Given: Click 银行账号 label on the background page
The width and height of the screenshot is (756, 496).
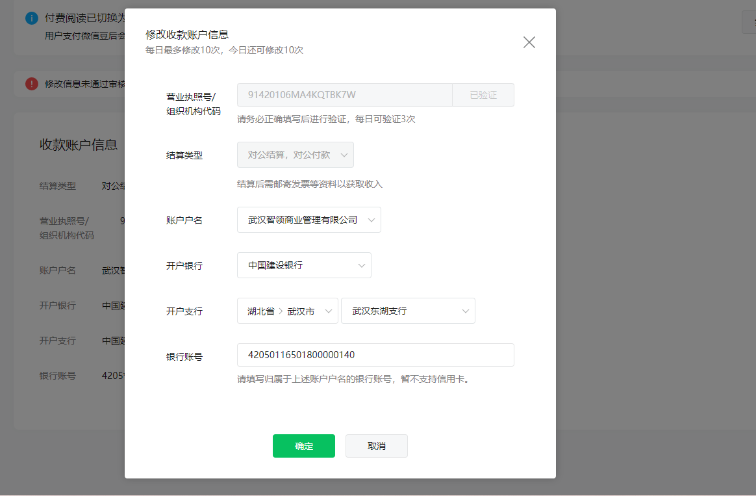Looking at the screenshot, I should [58, 376].
